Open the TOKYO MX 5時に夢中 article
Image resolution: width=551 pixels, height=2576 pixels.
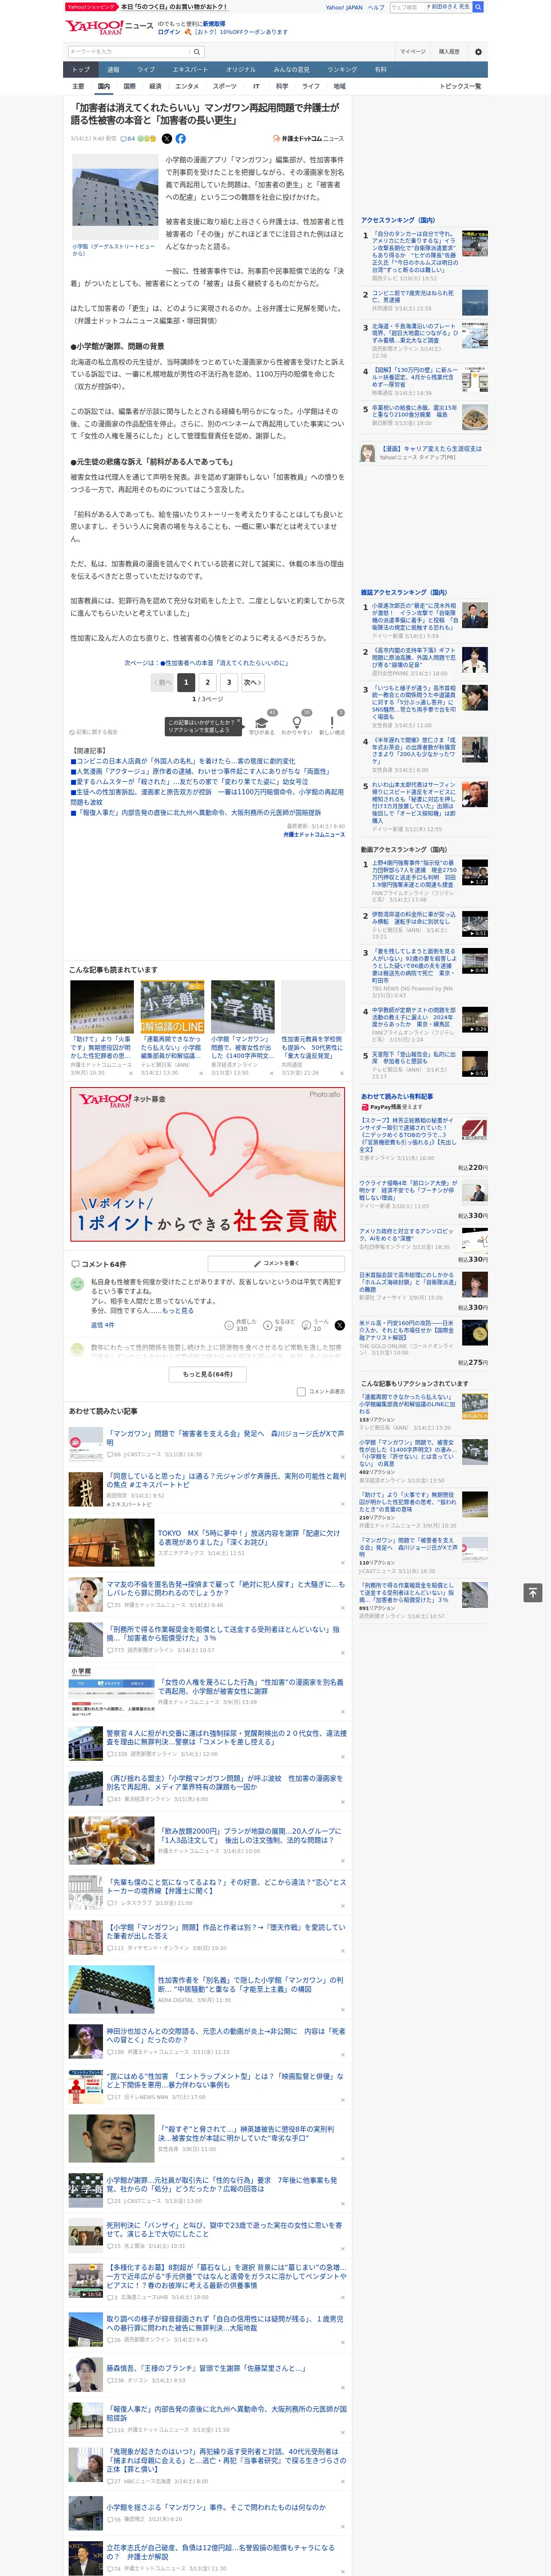pos(249,1537)
